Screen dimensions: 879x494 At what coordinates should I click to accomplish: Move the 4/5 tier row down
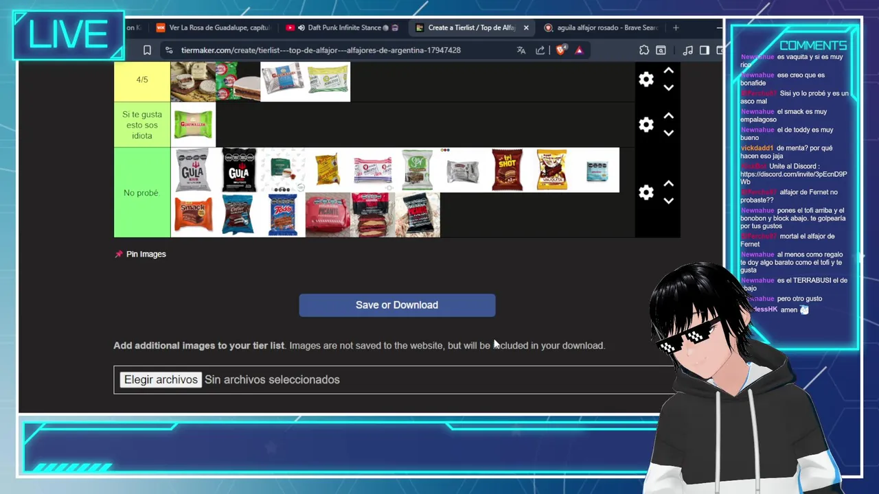(668, 88)
